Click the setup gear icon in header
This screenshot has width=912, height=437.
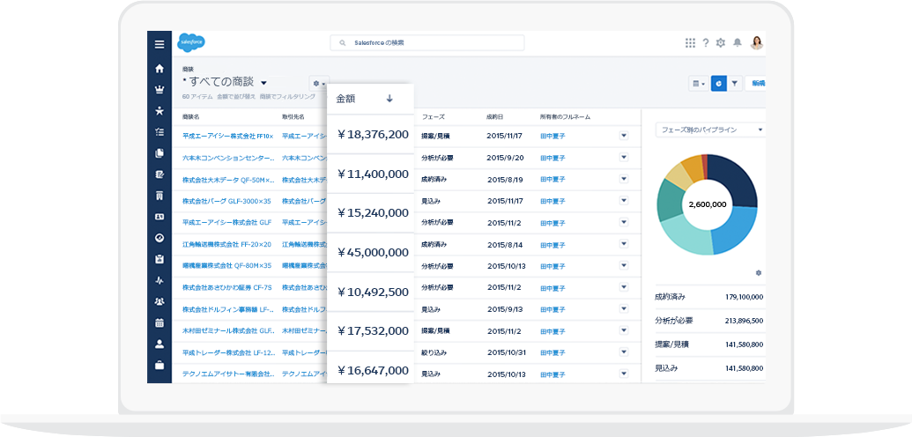(x=721, y=42)
